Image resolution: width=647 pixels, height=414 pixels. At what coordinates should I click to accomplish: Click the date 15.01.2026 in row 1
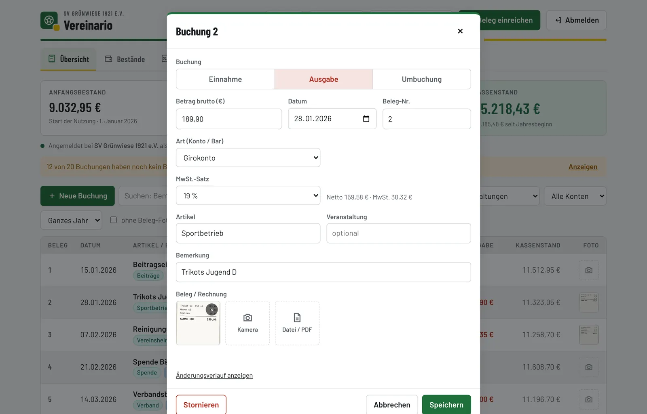98,270
